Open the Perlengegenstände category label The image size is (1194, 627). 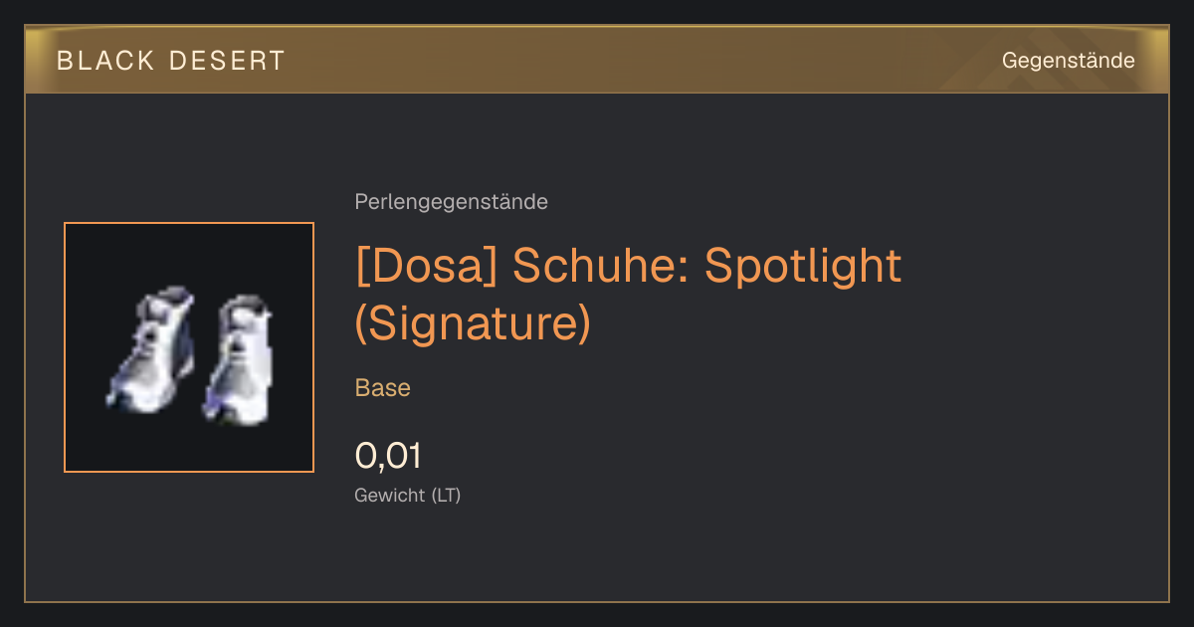point(451,202)
